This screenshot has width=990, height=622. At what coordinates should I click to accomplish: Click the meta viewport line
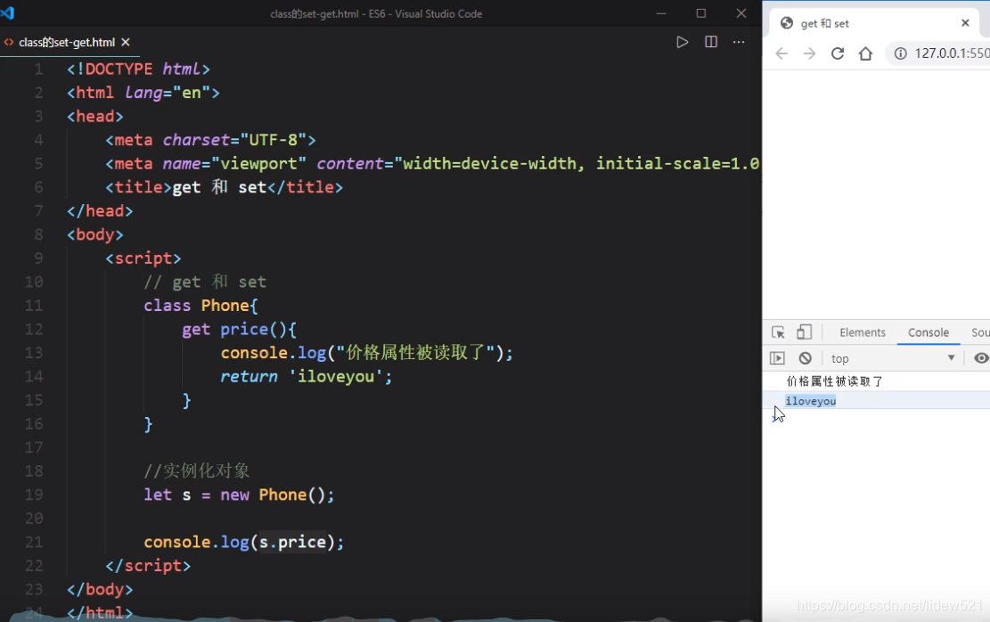click(432, 164)
